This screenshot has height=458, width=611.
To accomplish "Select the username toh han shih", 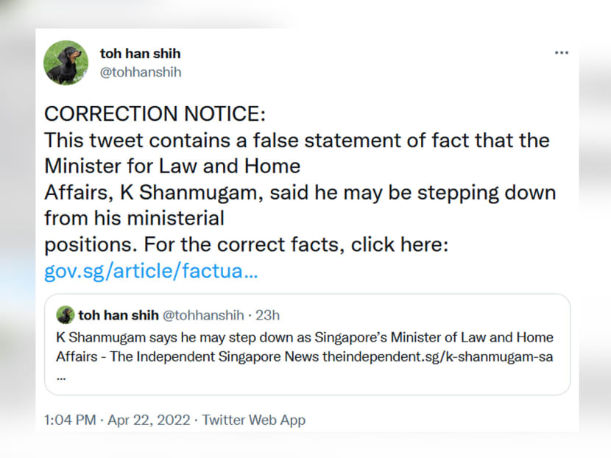I will pyautogui.click(x=140, y=53).
